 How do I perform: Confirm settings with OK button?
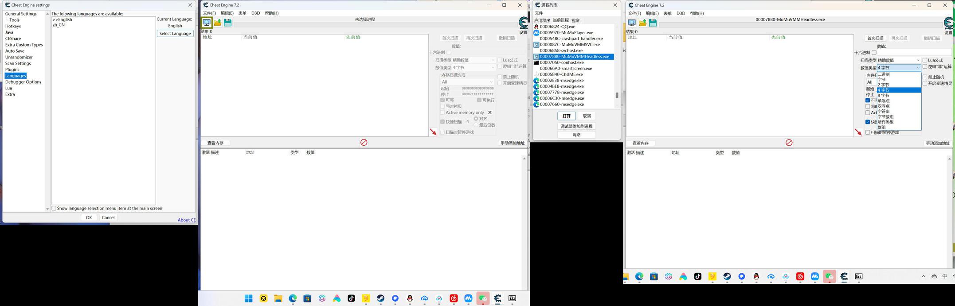point(89,217)
